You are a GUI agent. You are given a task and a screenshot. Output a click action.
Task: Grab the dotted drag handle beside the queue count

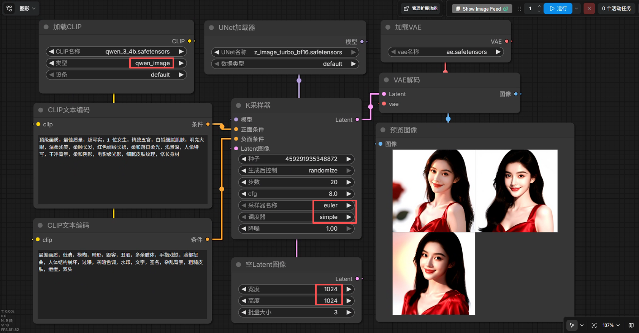tap(520, 9)
